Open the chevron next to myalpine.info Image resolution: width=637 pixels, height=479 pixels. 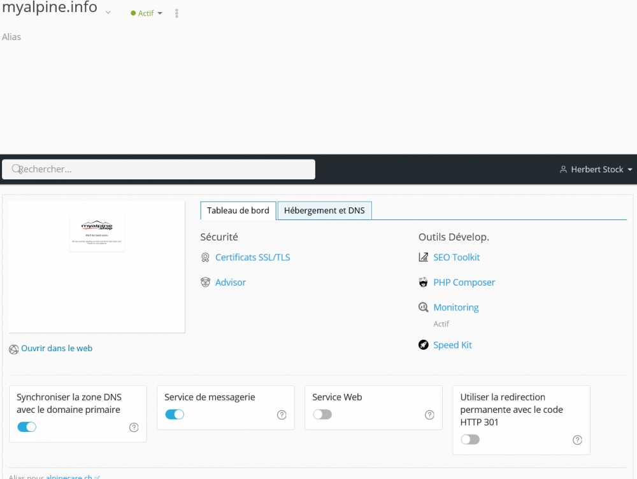(108, 11)
